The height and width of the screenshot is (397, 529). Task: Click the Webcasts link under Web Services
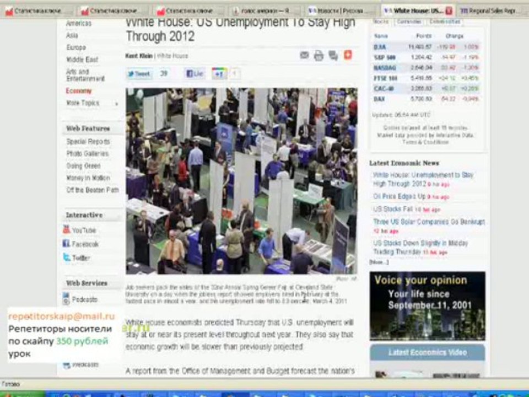(81, 364)
